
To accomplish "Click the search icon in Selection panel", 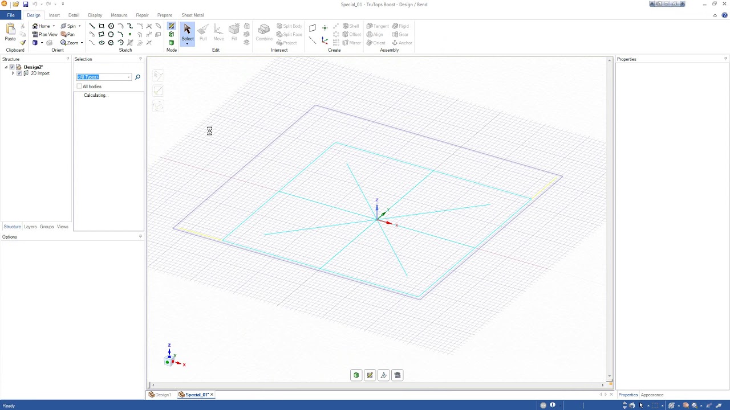I will click(x=137, y=77).
